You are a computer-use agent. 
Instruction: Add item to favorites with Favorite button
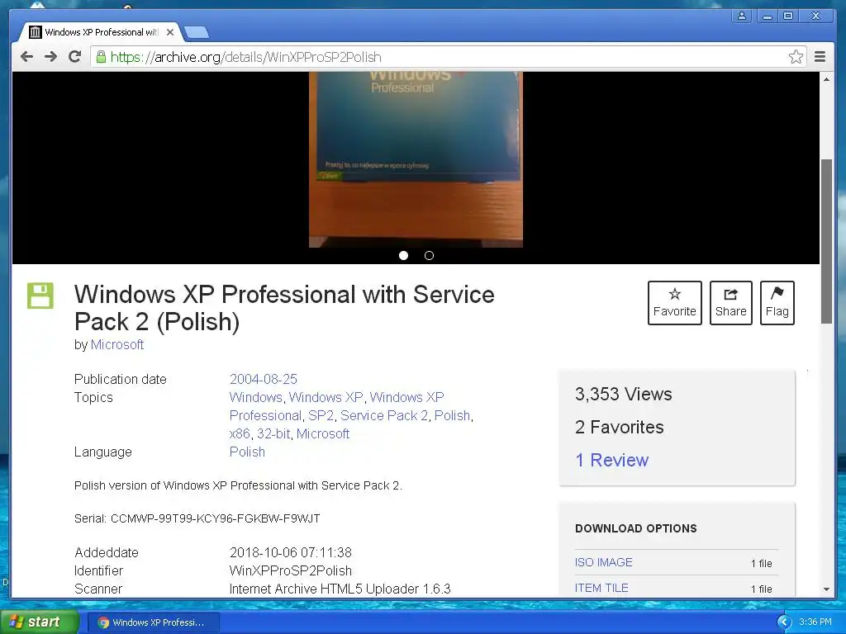point(674,303)
